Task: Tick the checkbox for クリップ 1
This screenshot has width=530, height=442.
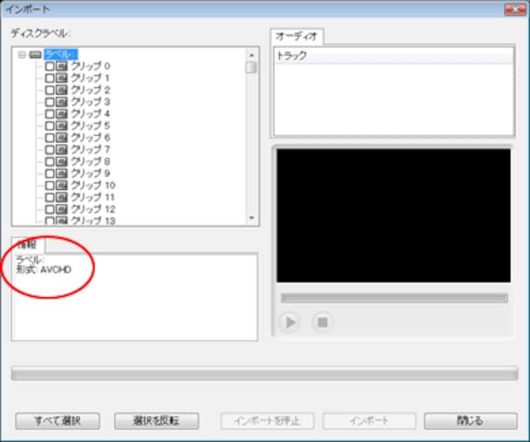Action: [50, 78]
